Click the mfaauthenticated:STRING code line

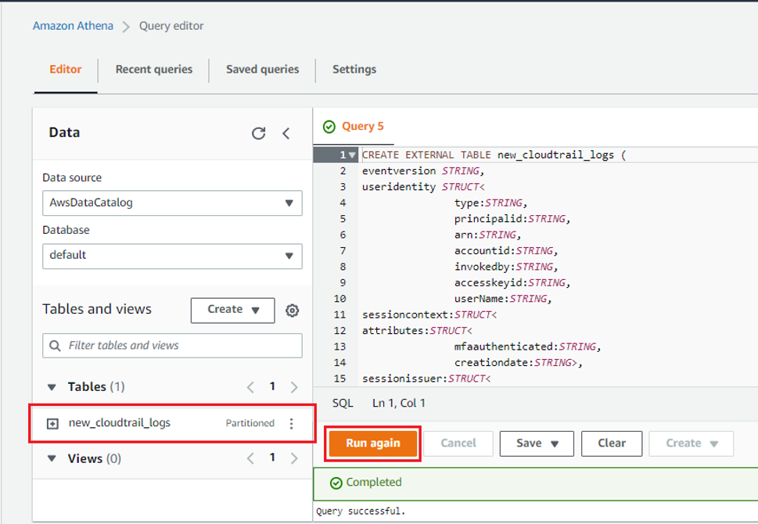click(x=527, y=346)
